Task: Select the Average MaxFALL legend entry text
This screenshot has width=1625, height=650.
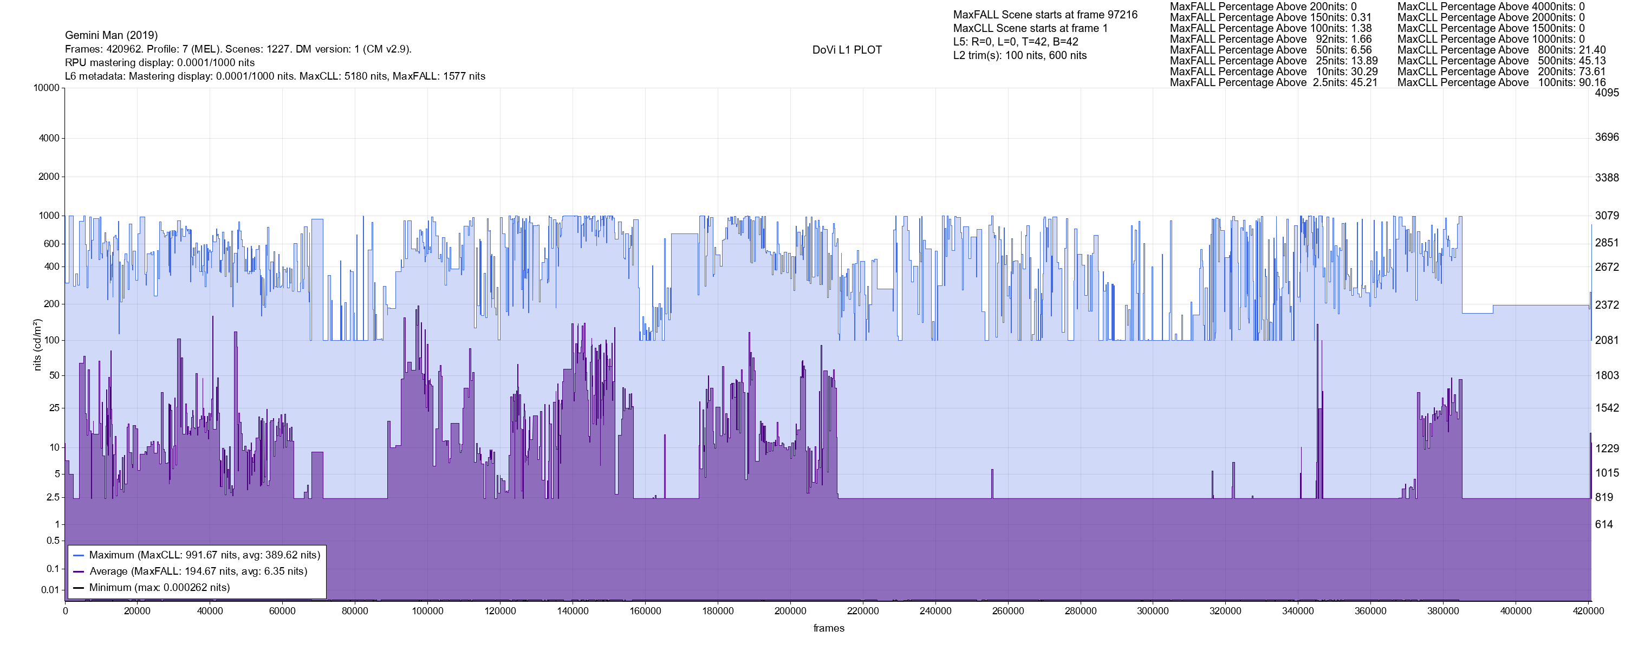Action: coord(198,572)
